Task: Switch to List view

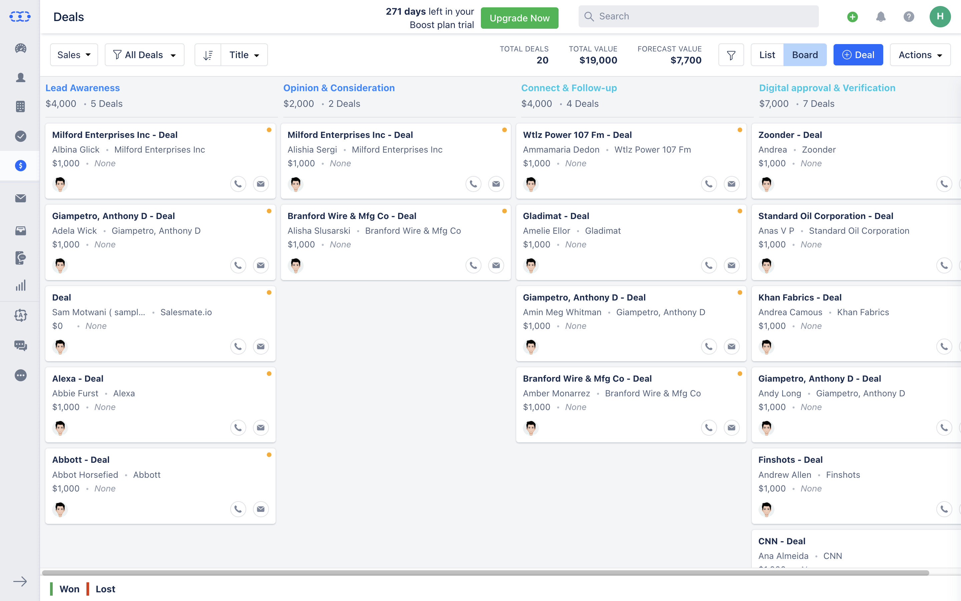Action: [x=767, y=55]
